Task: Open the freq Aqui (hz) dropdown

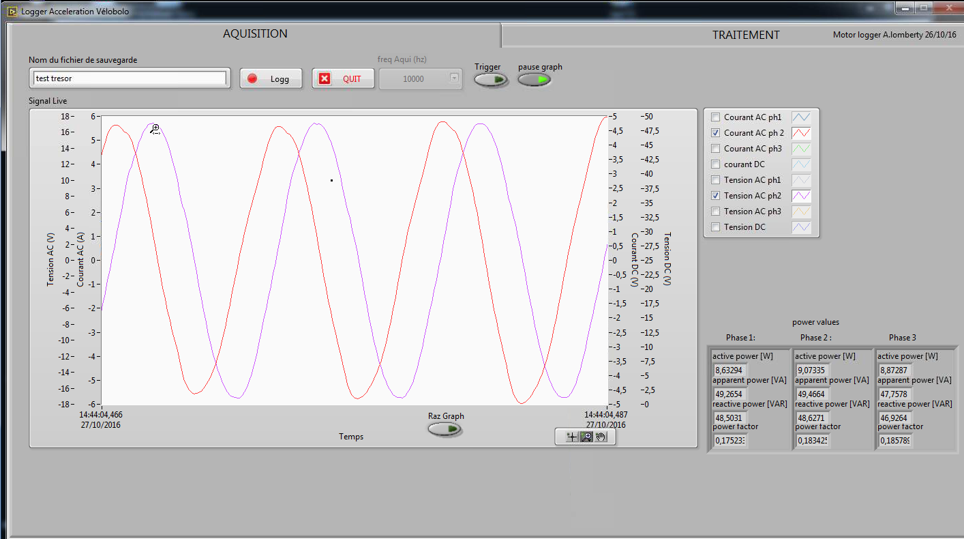Action: click(455, 78)
